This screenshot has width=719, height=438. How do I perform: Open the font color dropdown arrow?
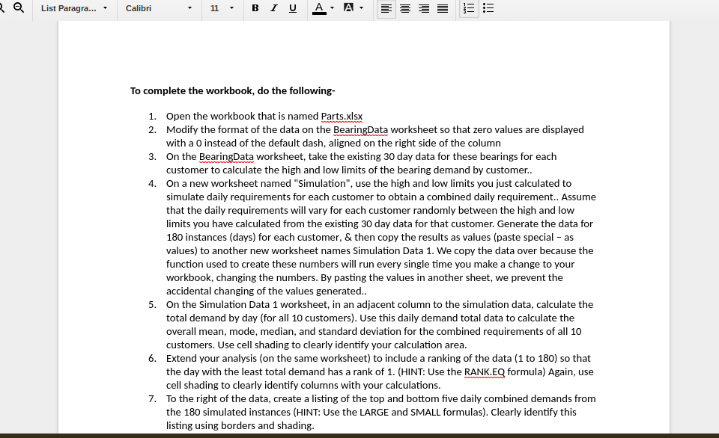tap(332, 8)
